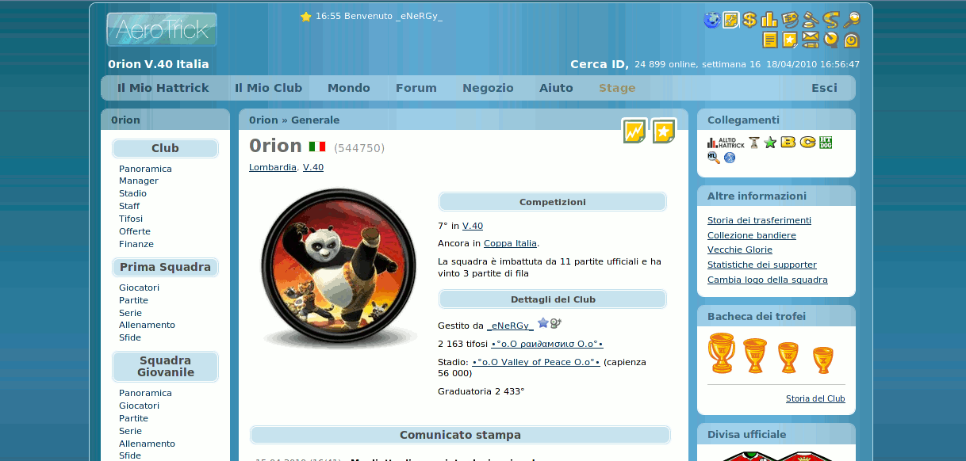Open the price tag transfers icon
Viewport: 966px width, 461px height.
[x=790, y=20]
